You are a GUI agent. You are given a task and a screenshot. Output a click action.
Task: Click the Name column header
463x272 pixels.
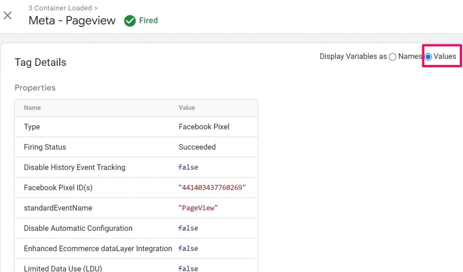tap(32, 108)
